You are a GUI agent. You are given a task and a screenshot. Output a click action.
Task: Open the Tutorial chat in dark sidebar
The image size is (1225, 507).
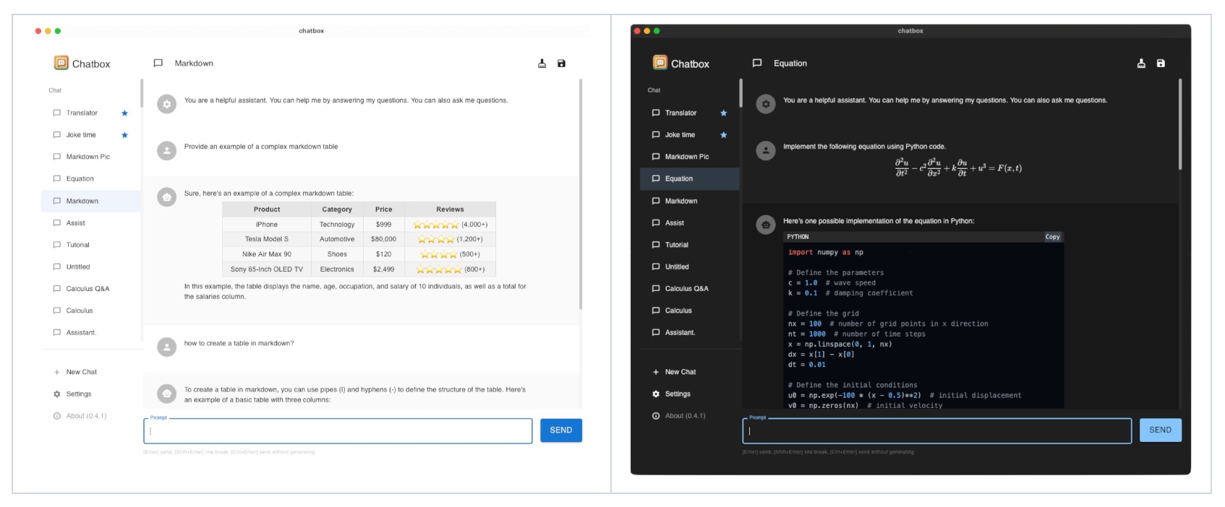tap(676, 245)
